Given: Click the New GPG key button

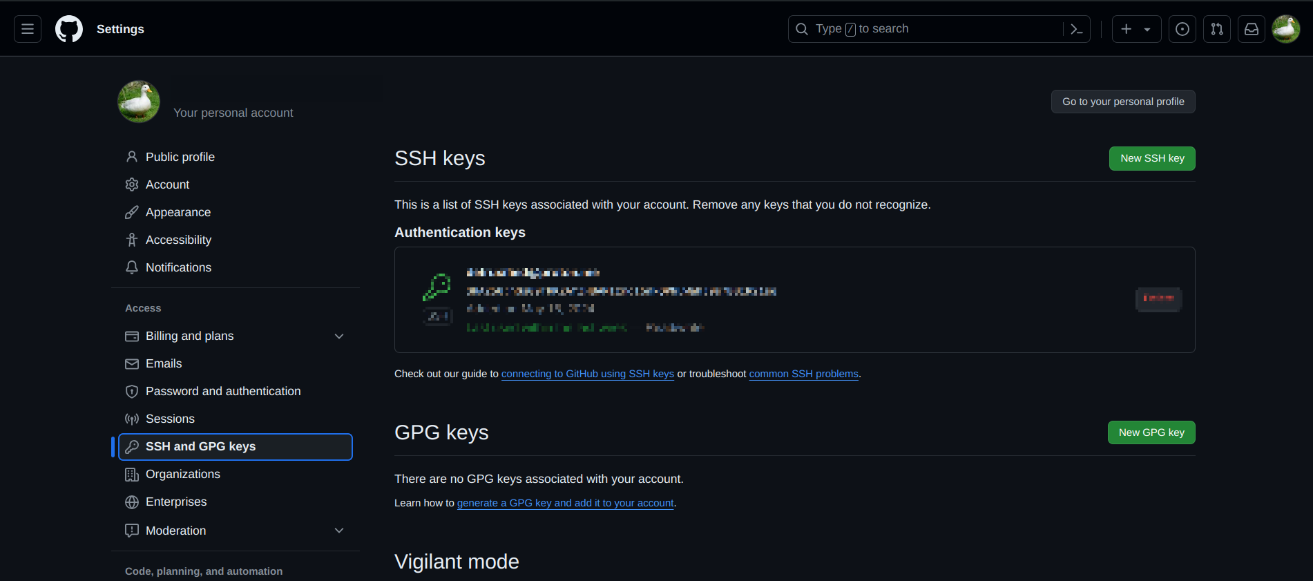Looking at the screenshot, I should point(1151,432).
